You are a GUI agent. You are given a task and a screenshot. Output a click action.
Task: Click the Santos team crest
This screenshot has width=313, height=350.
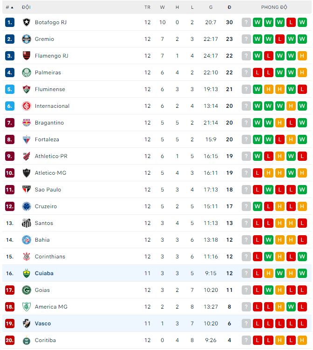point(27,223)
